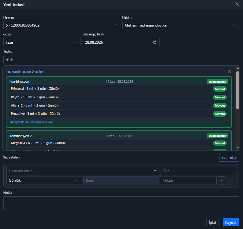Click the Primoxal 3 ml row
Viewport: 243px width, 229px height.
coord(119,89)
